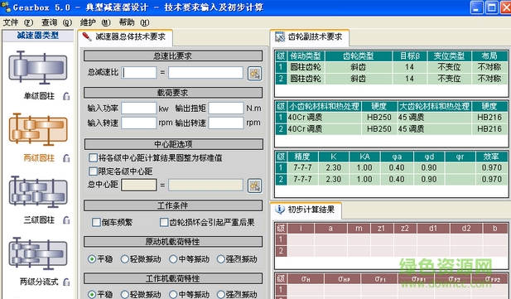The image size is (511, 299).
Task: Select the 两级分流式 reducer type image
Action: coord(38,253)
